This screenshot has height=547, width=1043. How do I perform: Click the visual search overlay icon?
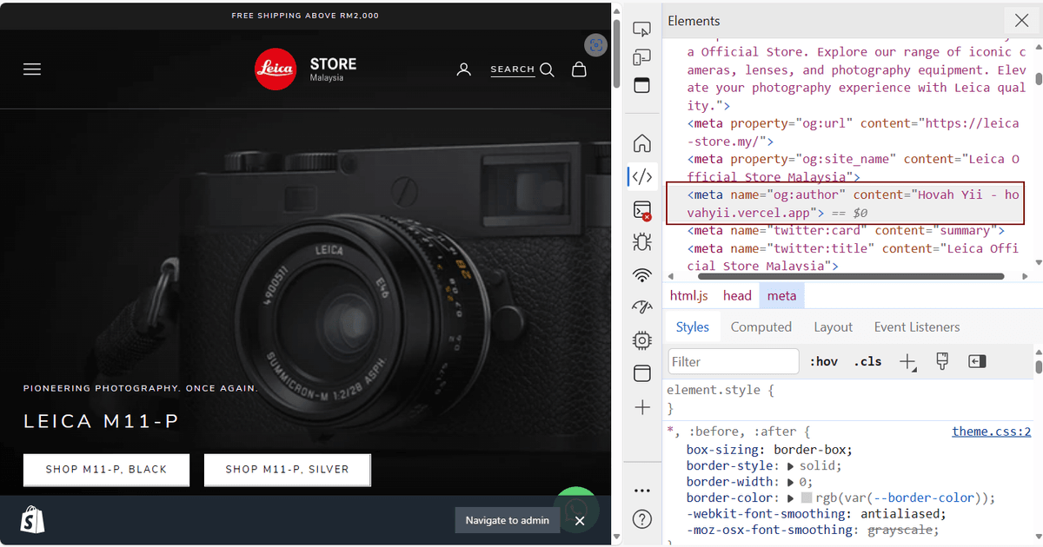point(595,45)
